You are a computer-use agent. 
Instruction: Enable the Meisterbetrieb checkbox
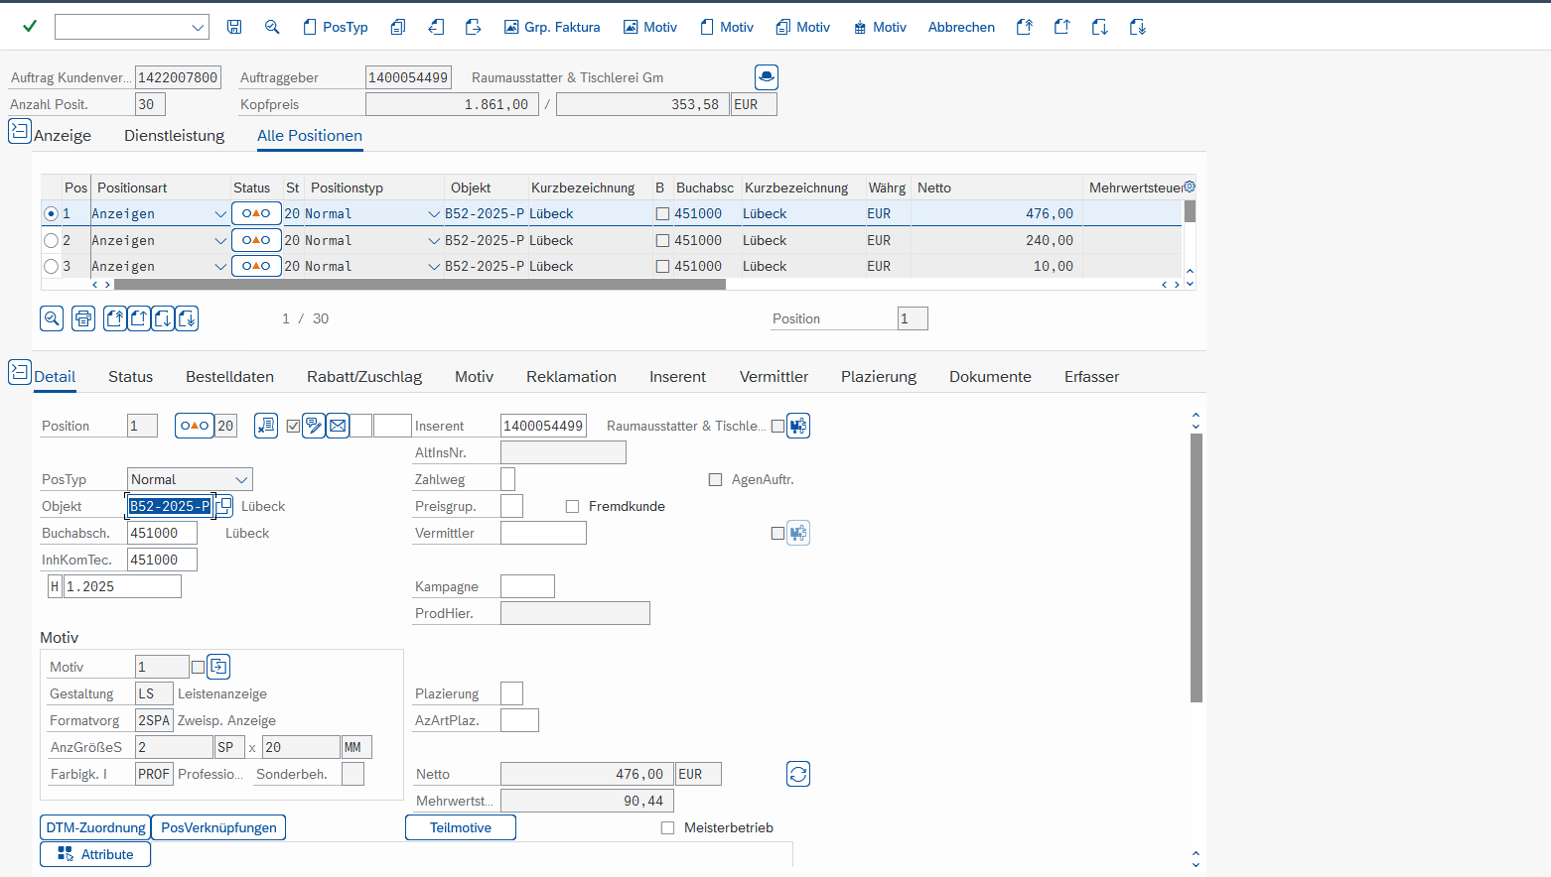(x=667, y=827)
